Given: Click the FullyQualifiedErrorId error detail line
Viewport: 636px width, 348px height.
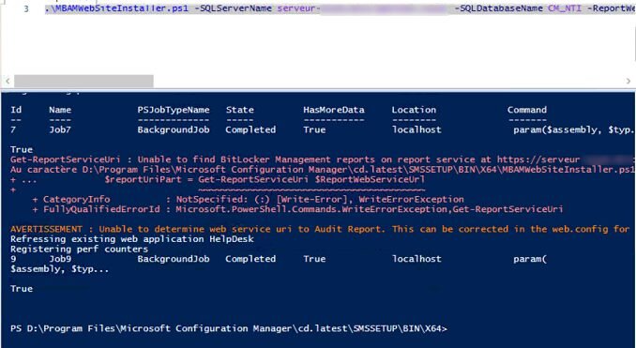Looking at the screenshot, I should tap(297, 209).
